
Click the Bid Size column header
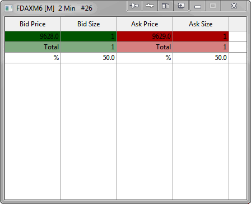pos(89,24)
